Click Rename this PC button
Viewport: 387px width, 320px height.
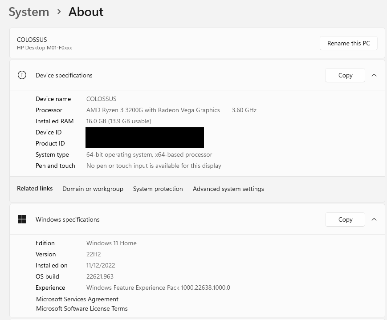pos(349,43)
